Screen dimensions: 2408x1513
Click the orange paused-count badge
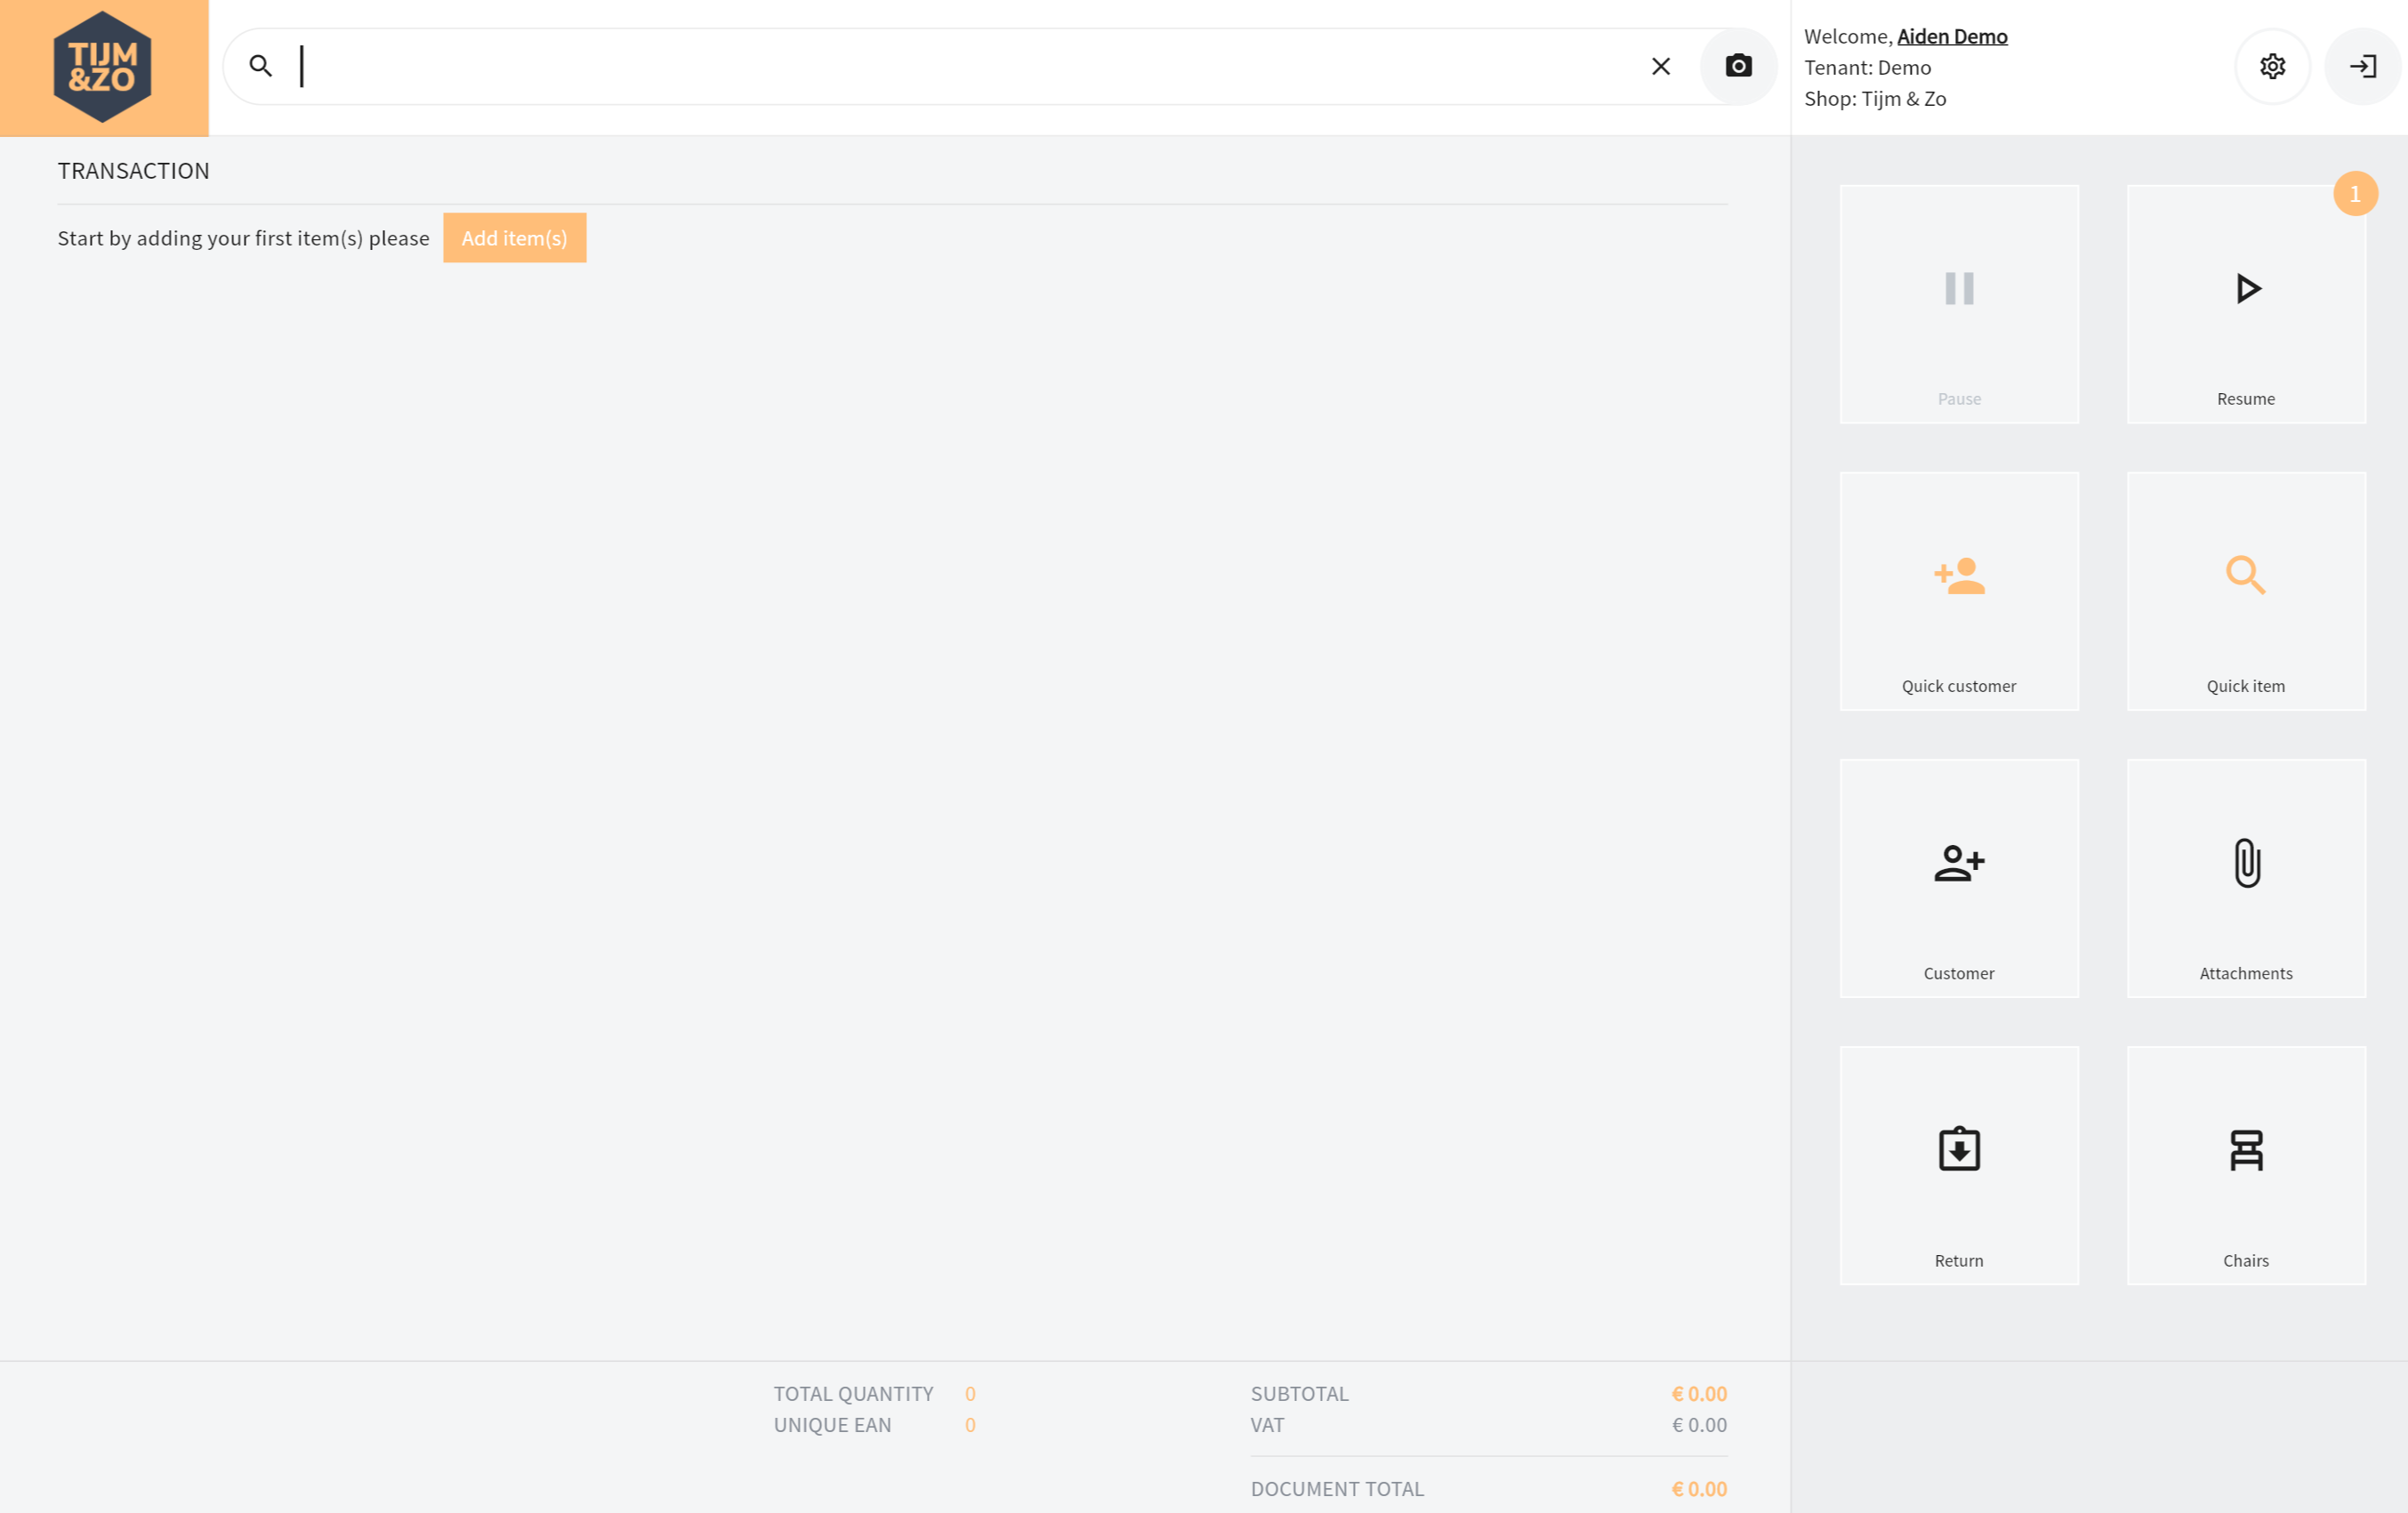[2354, 194]
